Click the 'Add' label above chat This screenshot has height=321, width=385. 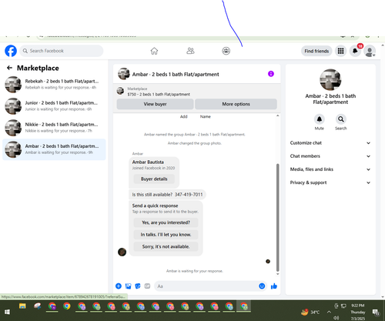(x=184, y=116)
